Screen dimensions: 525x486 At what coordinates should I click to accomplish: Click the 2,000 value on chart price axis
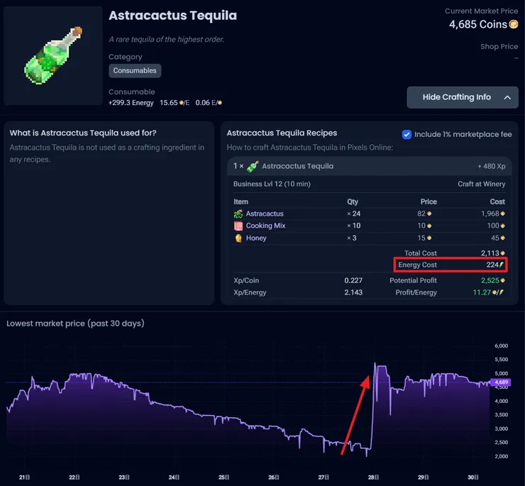click(x=501, y=456)
